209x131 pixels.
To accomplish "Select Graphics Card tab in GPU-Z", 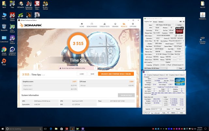I will tap(148, 22).
